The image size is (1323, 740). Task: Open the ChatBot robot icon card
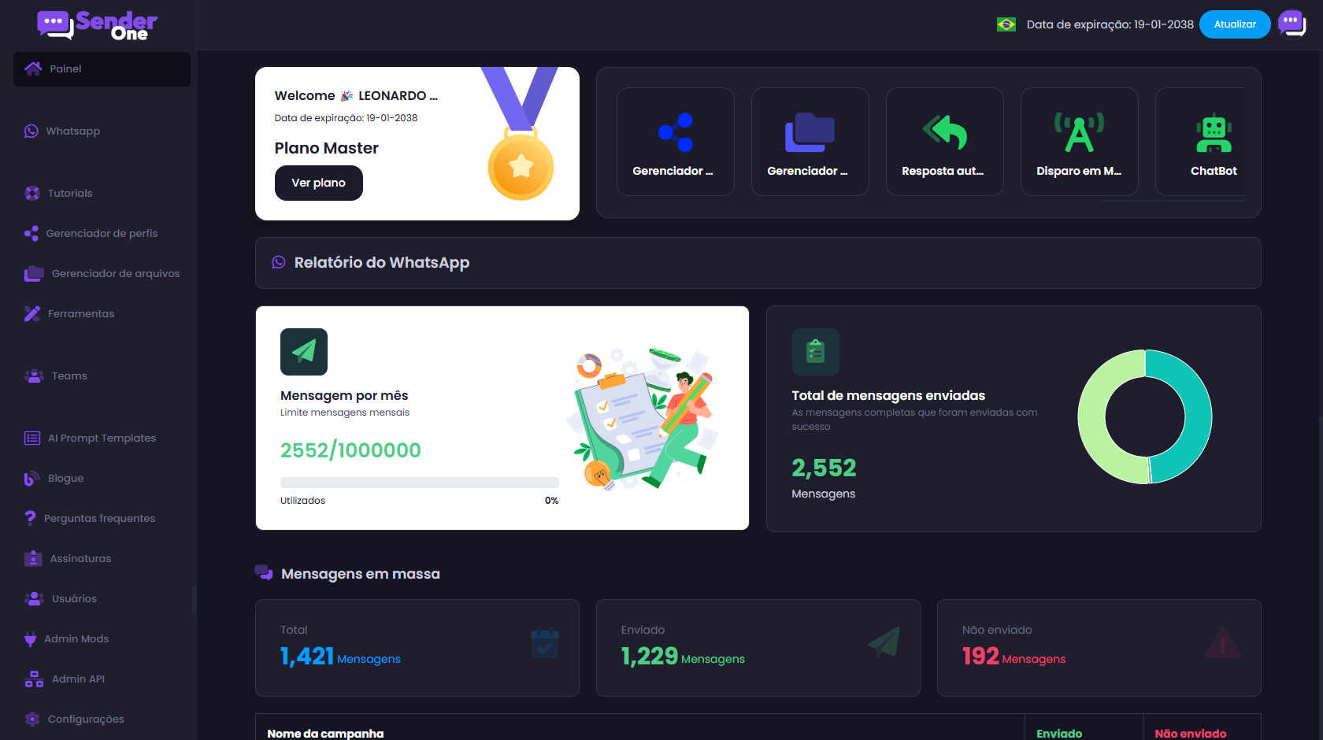pyautogui.click(x=1213, y=142)
